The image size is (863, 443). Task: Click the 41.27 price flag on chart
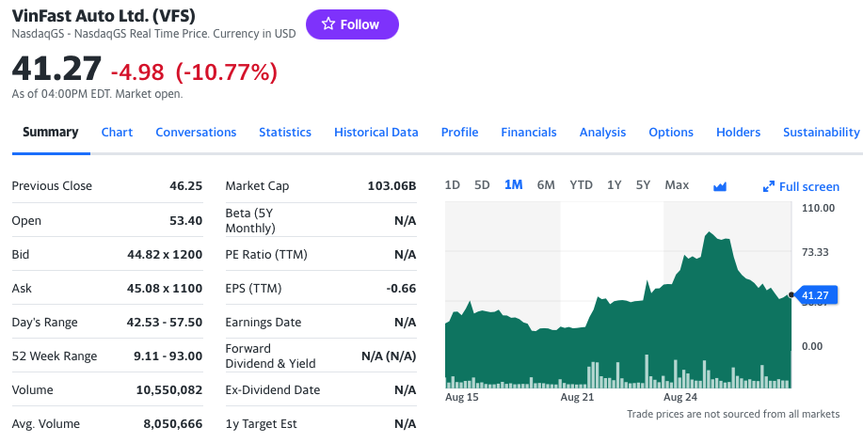[815, 295]
